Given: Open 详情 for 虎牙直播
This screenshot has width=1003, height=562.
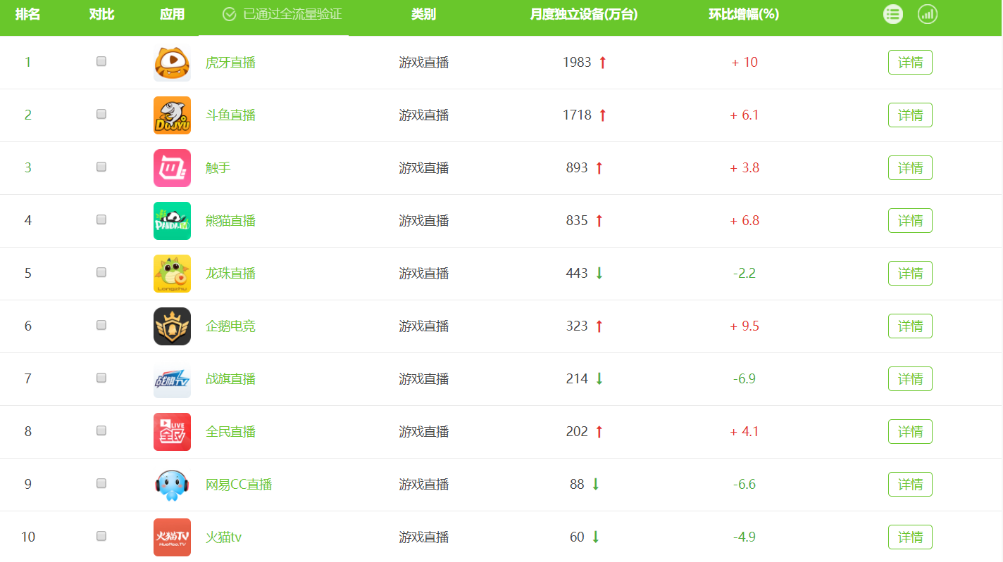Looking at the screenshot, I should click(910, 63).
